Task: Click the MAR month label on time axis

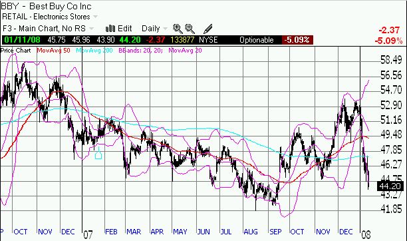Action: (134, 232)
